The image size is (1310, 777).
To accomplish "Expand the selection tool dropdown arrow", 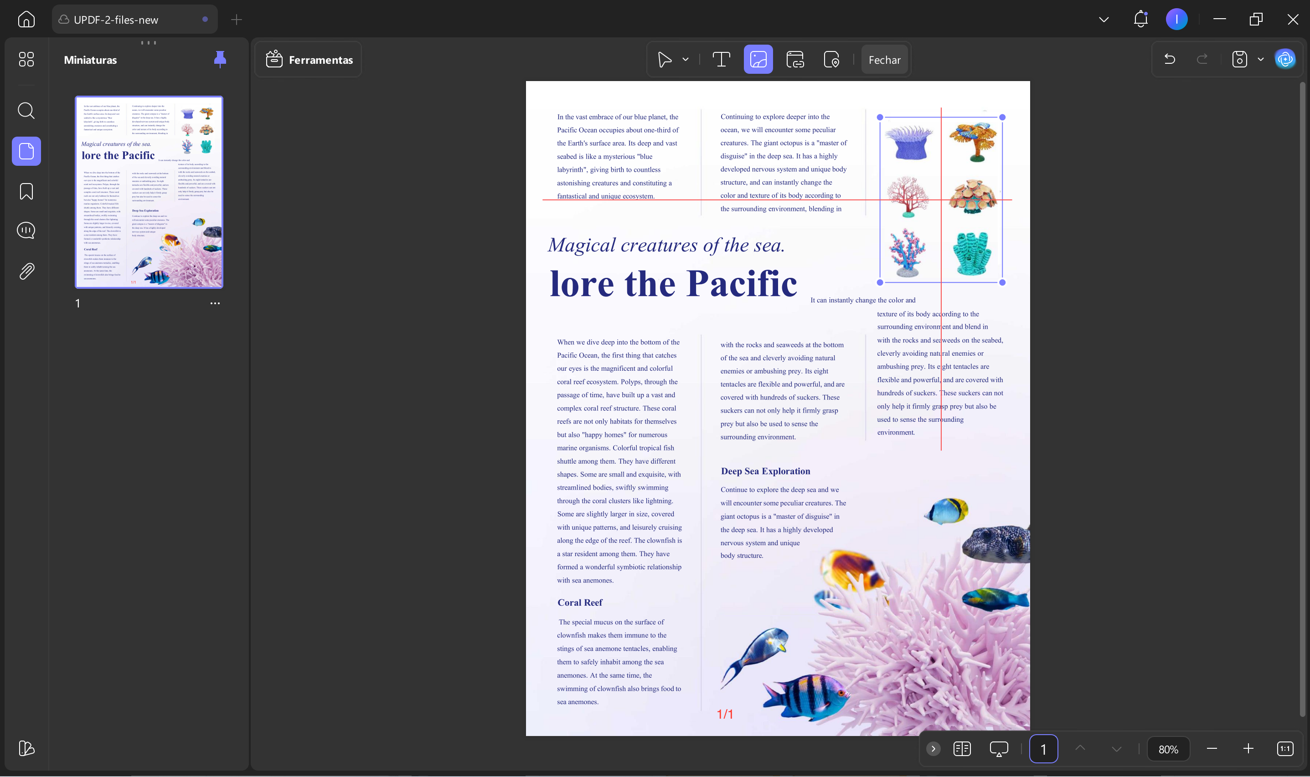I will point(686,60).
